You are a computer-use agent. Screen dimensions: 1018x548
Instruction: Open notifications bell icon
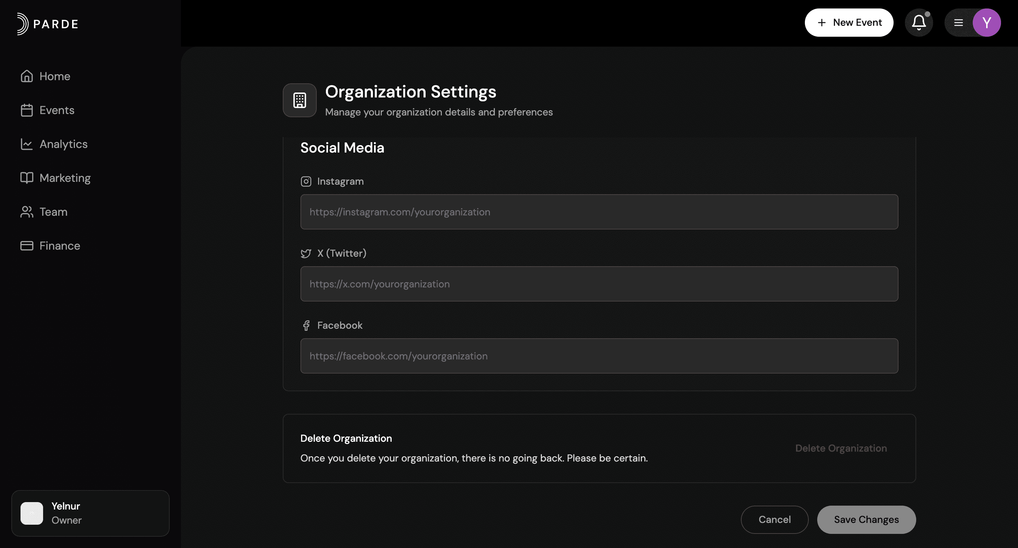coord(918,23)
